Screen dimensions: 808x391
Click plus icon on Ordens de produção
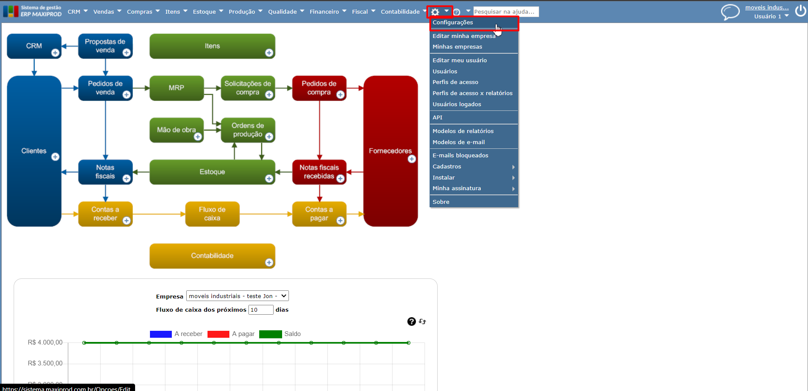click(x=269, y=137)
